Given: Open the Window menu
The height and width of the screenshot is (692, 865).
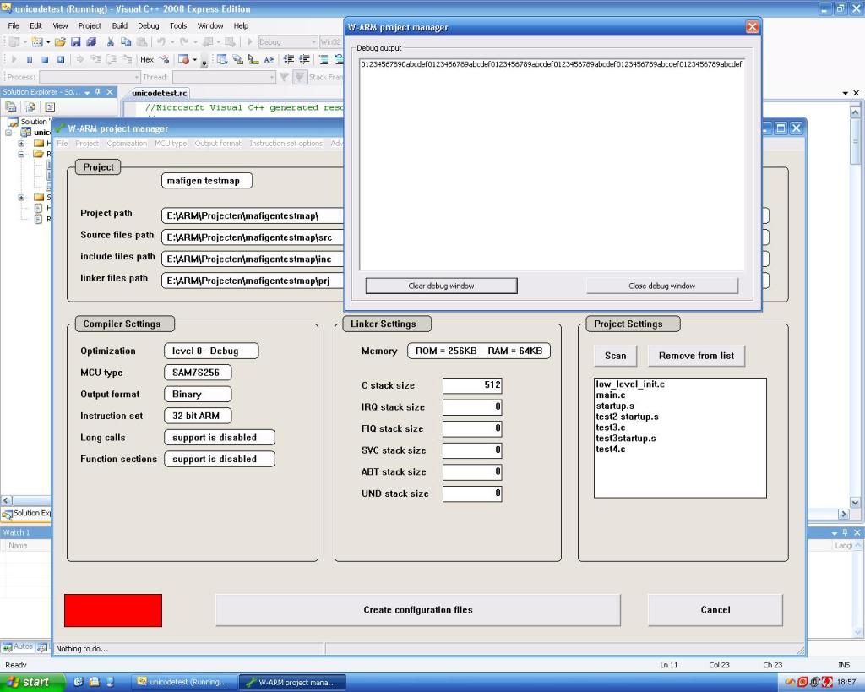Looking at the screenshot, I should coord(210,25).
